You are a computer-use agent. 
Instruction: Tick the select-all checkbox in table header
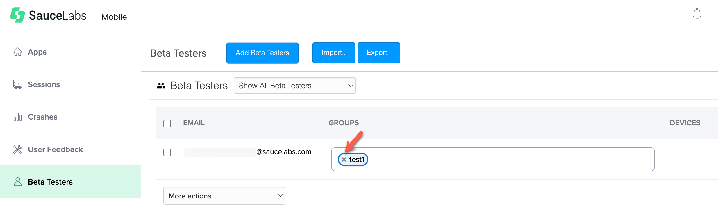point(167,124)
